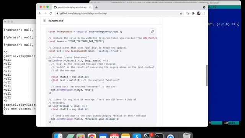The width and height of the screenshot is (245, 138).
Task: Bookmark this page with the star icon
Action: coord(181,13)
